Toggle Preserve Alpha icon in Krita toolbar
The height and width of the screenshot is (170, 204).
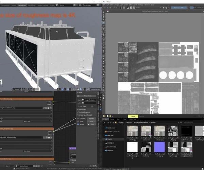(166, 8)
